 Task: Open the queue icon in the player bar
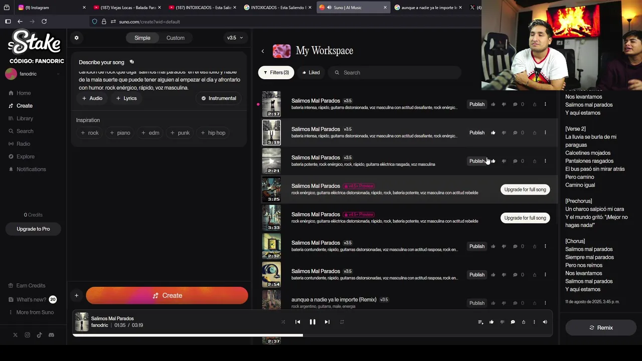pos(480,322)
